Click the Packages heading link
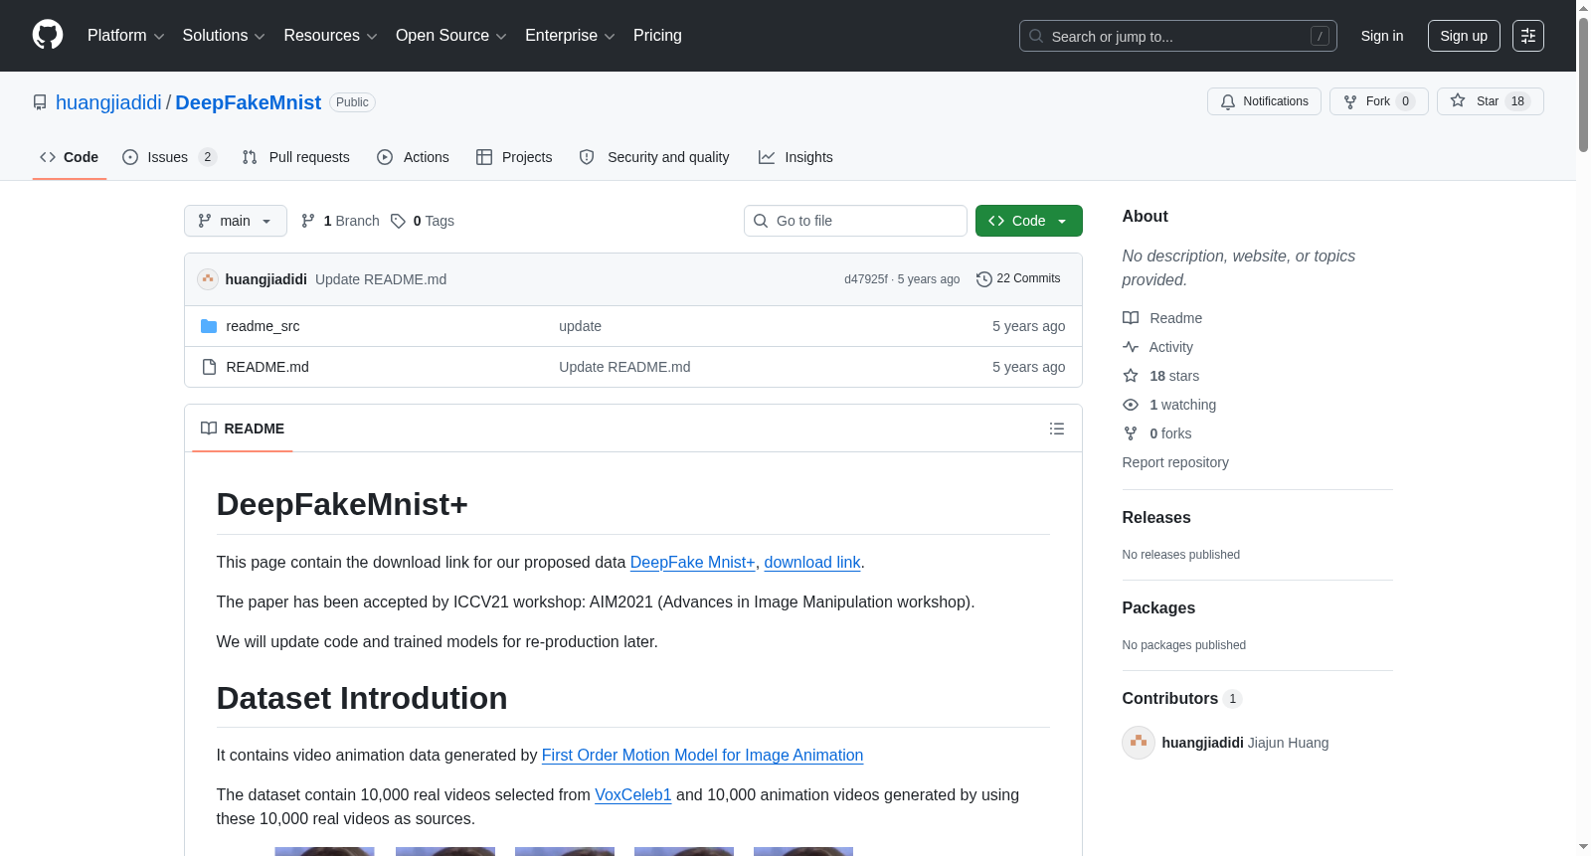The height and width of the screenshot is (856, 1591). [1158, 608]
